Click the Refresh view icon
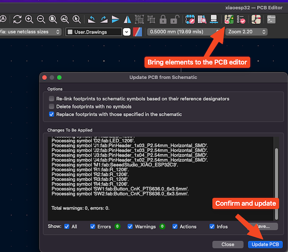Screen dimensions: 288x252 [17, 19]
